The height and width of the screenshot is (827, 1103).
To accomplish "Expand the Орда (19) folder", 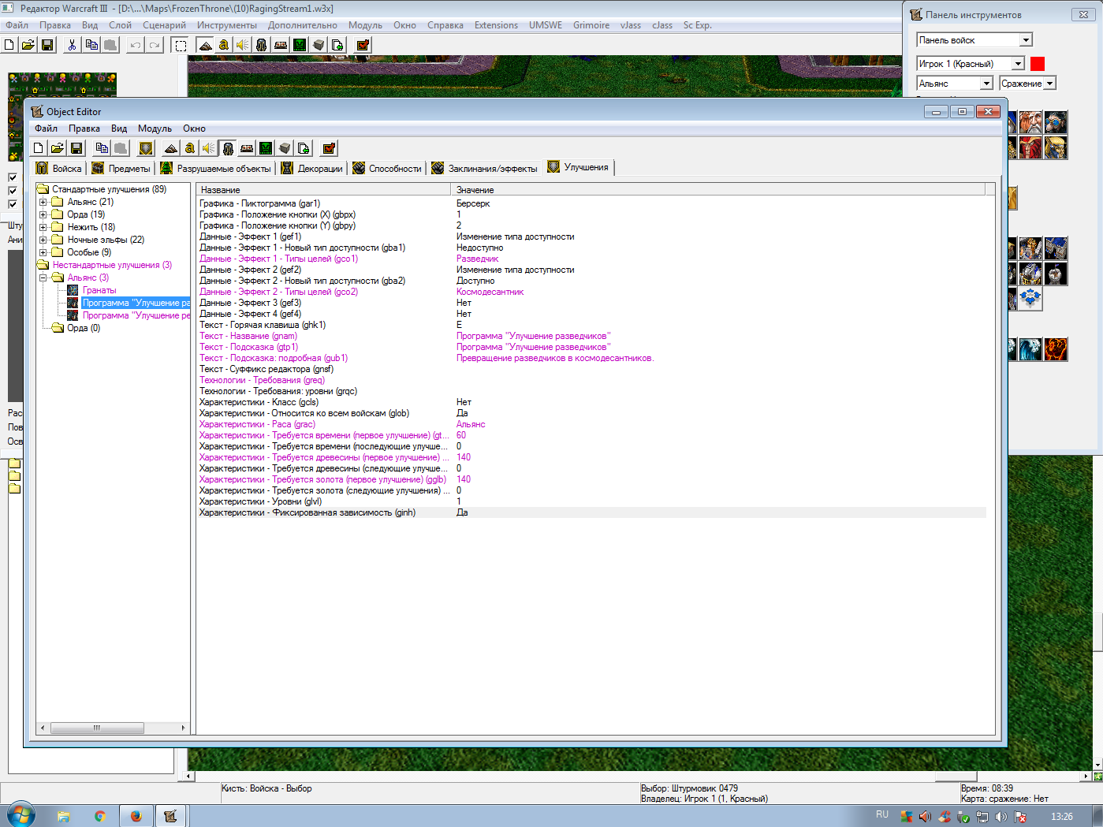I will pyautogui.click(x=43, y=214).
